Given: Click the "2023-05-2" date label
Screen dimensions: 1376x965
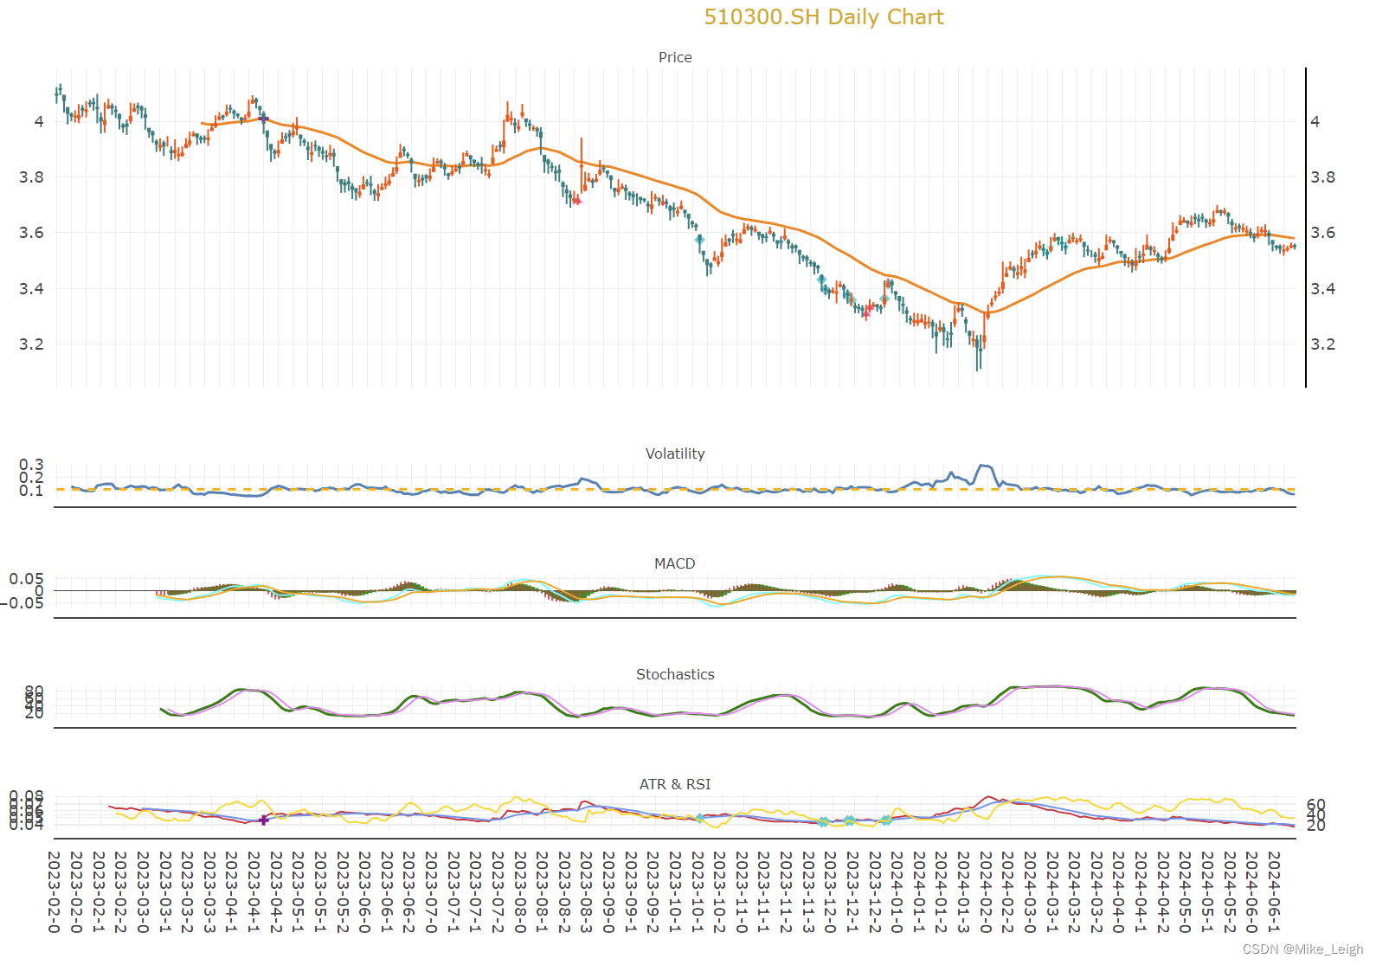Looking at the screenshot, I should point(342,892).
